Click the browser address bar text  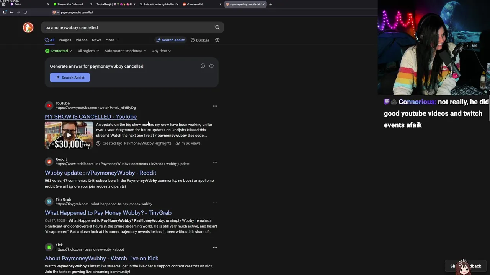tap(77, 12)
